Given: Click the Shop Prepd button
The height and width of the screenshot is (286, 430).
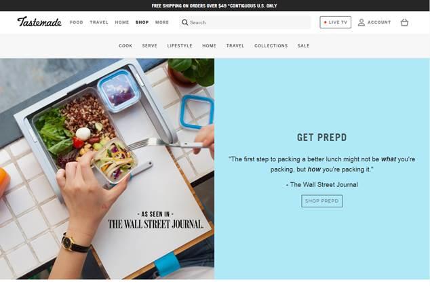Looking at the screenshot, I should [321, 201].
